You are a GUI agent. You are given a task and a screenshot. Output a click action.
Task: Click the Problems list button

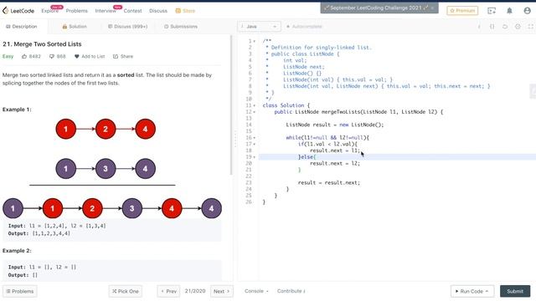20,292
